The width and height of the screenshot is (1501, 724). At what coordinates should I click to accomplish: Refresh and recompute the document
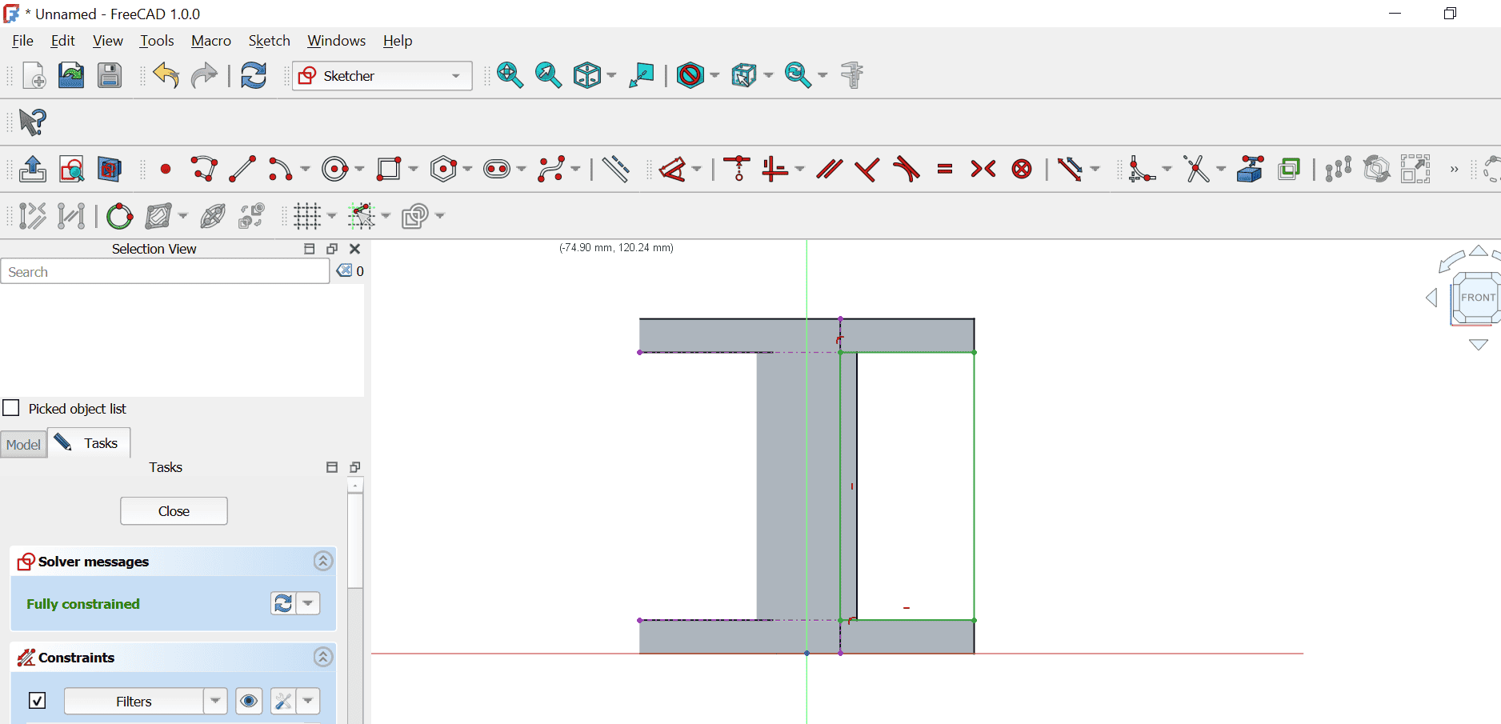[254, 76]
